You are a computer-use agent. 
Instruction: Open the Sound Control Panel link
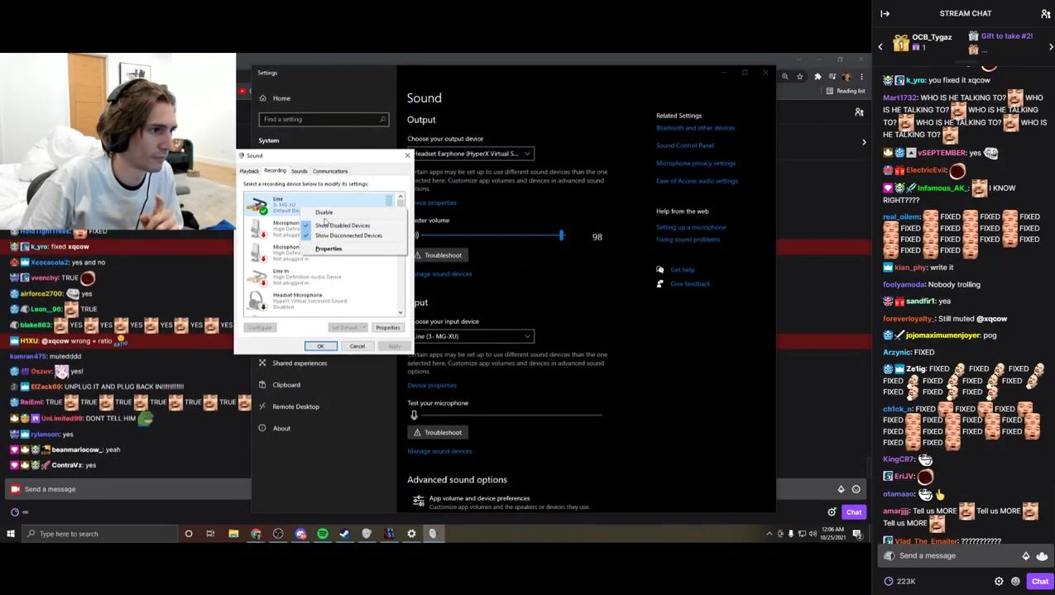tap(684, 145)
